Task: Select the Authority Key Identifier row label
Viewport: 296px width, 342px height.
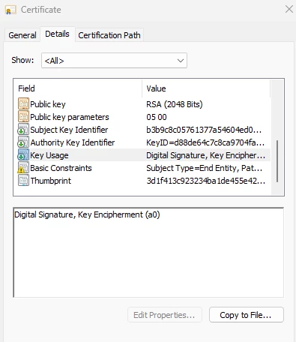Action: (73, 142)
